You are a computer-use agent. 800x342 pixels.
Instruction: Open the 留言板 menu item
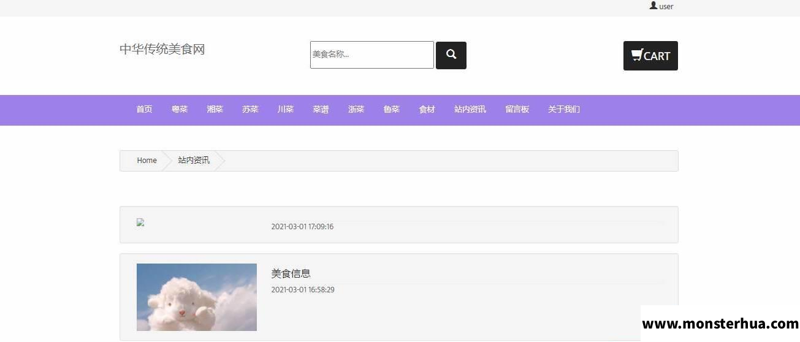click(x=517, y=110)
